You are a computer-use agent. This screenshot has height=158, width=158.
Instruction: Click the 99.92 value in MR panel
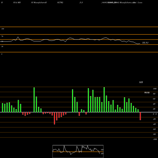point(147,93)
